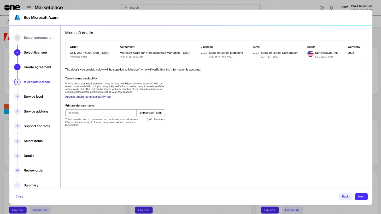Open SoftwareOne, Inc. seller link
The image size is (381, 214).
pyautogui.click(x=326, y=53)
